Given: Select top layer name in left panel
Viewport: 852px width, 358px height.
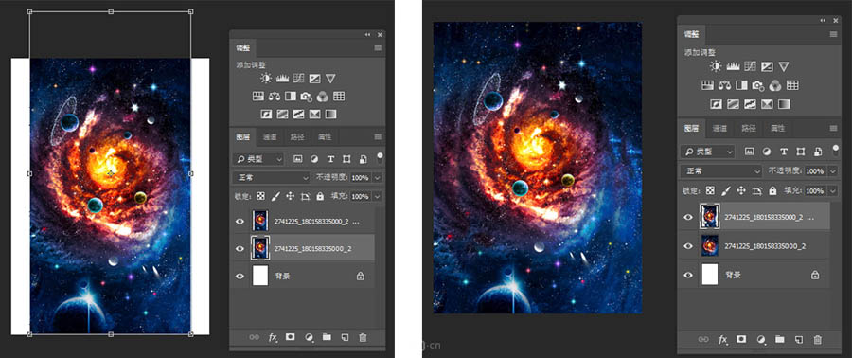Looking at the screenshot, I should pyautogui.click(x=317, y=222).
